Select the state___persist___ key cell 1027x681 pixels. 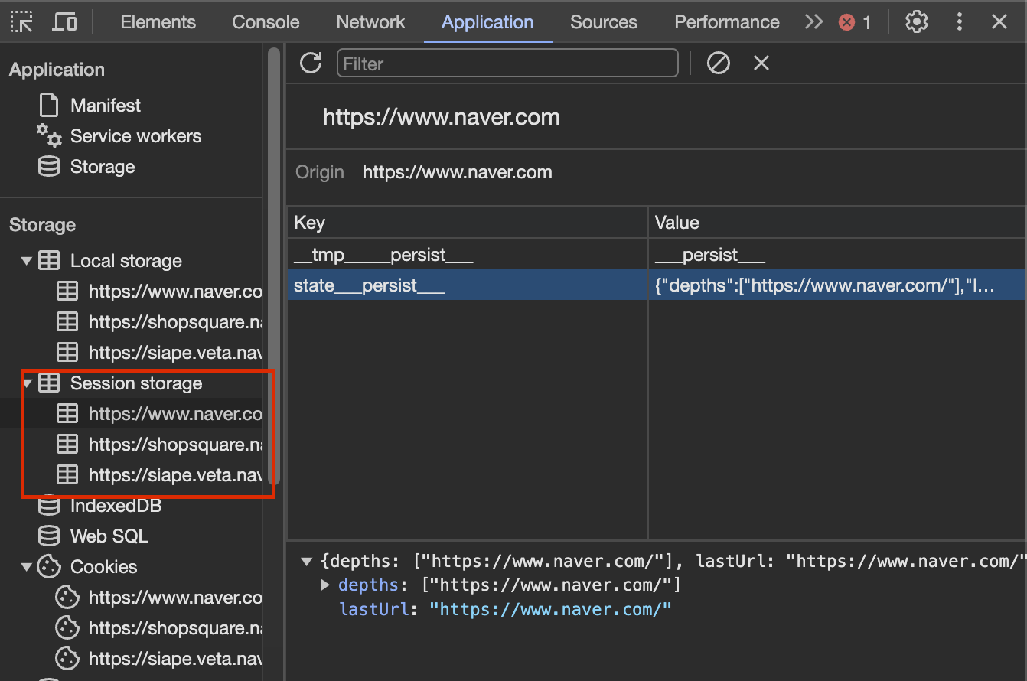pos(468,285)
